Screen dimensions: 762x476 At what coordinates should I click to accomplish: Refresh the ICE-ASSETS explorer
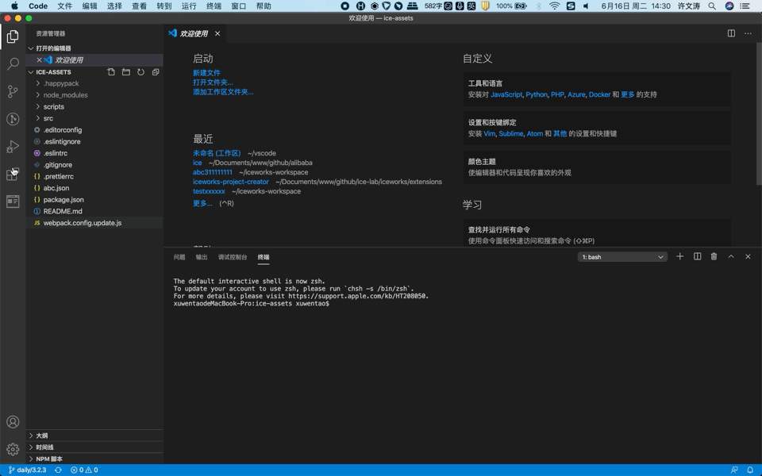click(140, 72)
